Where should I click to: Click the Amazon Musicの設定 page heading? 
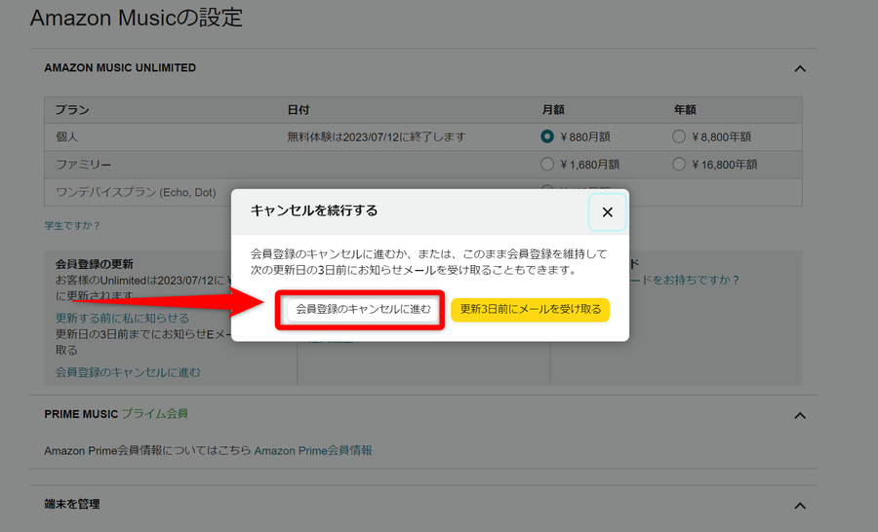(136, 18)
